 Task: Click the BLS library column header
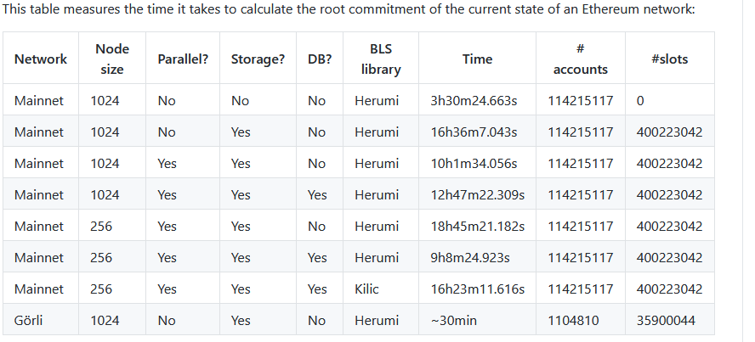381,59
